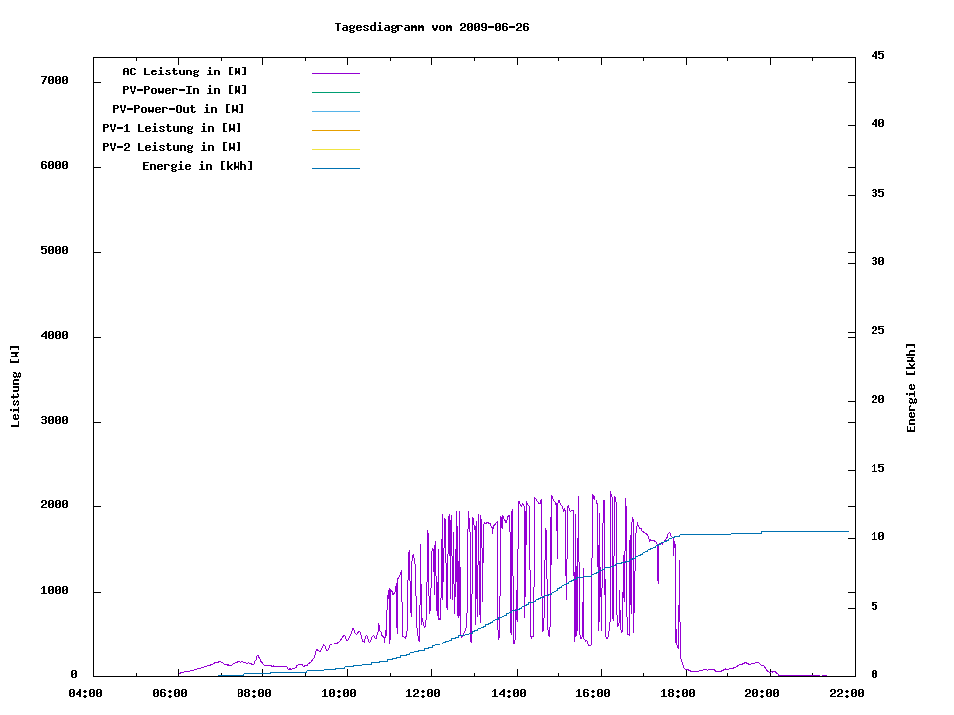This screenshot has height=715, width=954.
Task: Click the light blue PV-Power-Out legend line sample
Action: tap(335, 111)
